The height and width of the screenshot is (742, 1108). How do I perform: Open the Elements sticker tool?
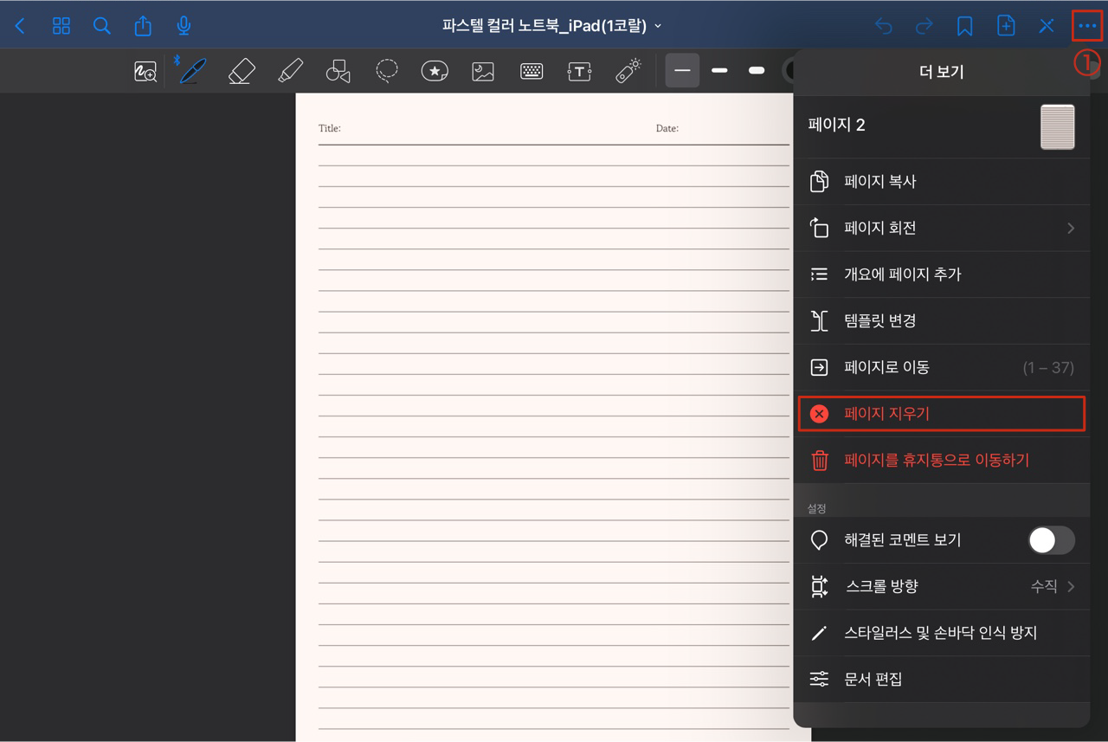pos(435,71)
